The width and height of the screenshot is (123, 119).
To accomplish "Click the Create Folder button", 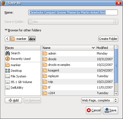I will 108,39.
